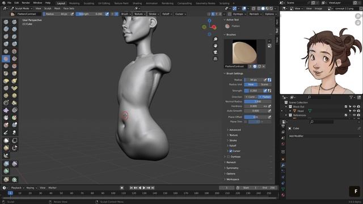Uncheck the References collection checkbox

[x=346, y=115]
